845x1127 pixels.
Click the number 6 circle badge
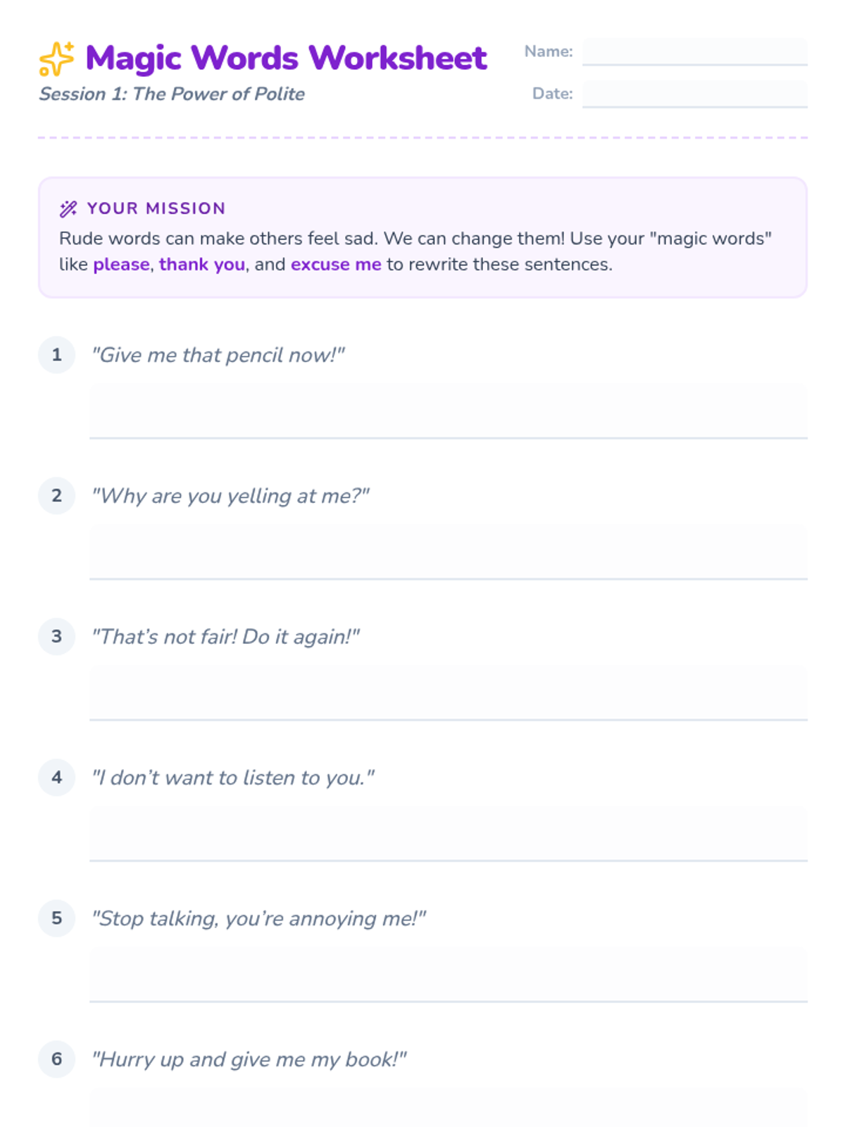coord(57,1059)
